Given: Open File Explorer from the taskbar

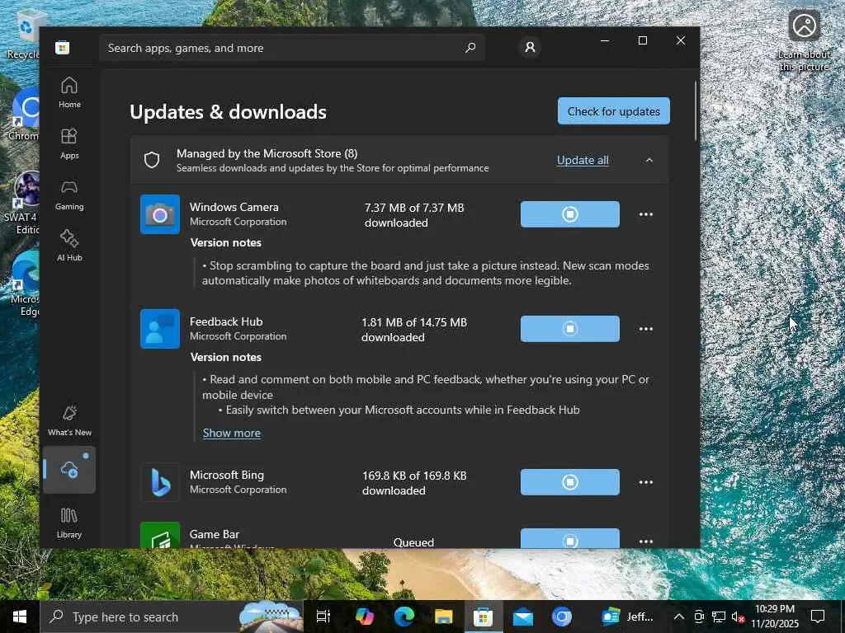Looking at the screenshot, I should [443, 617].
